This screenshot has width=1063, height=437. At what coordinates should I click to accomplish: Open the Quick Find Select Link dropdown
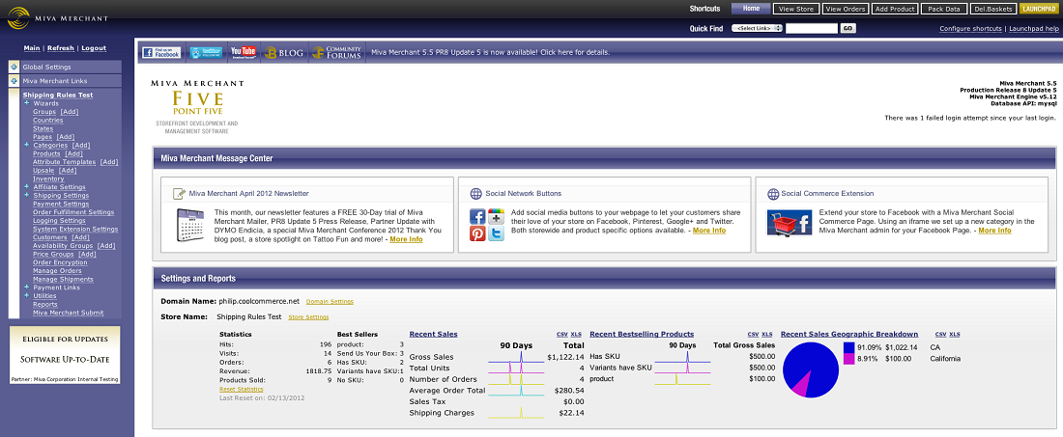758,28
